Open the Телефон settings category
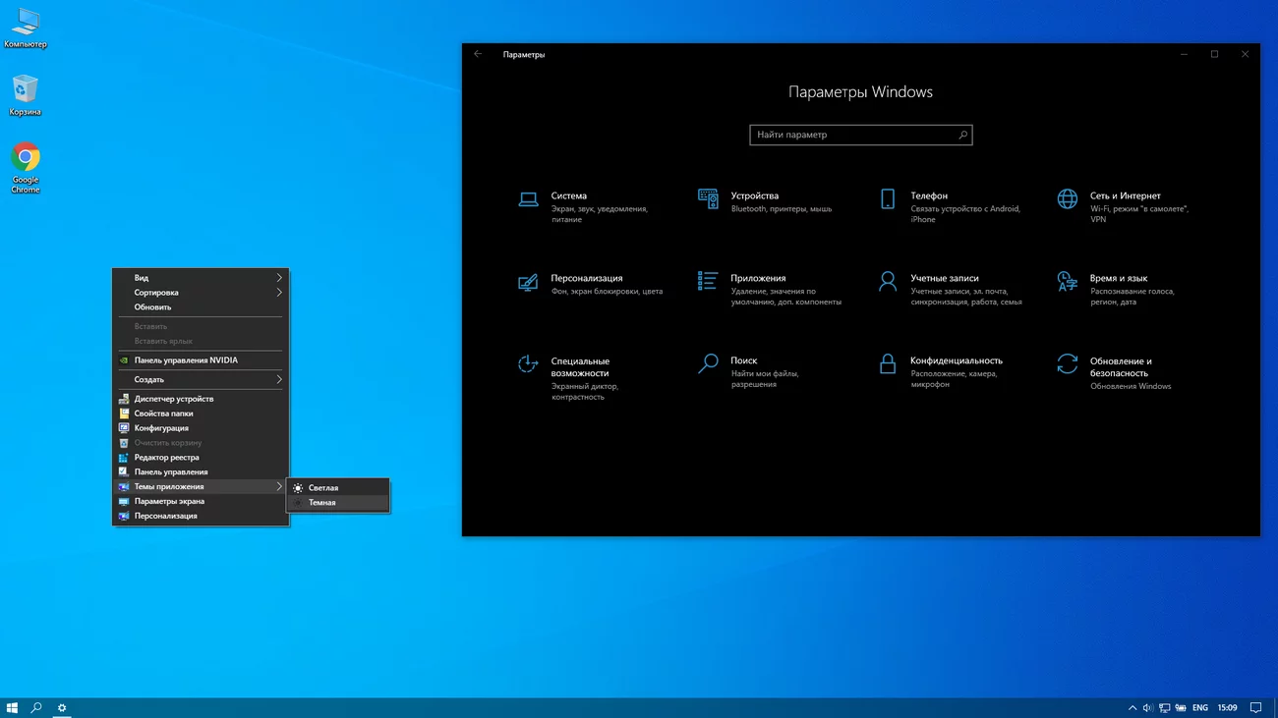Screen dimensions: 1278x718 click(951, 206)
